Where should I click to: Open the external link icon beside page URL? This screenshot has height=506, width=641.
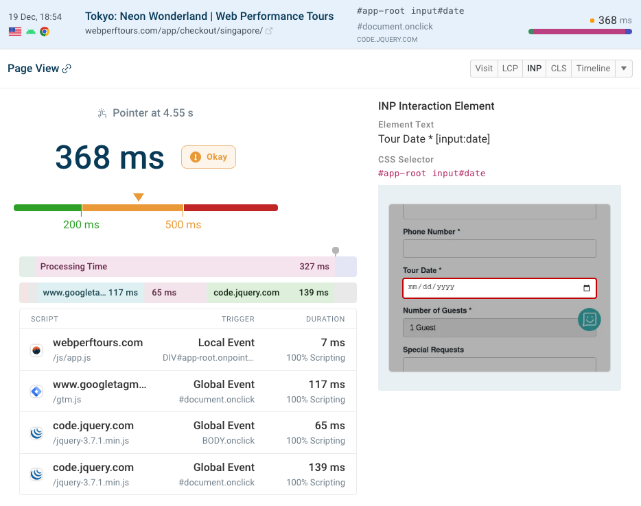pos(269,31)
